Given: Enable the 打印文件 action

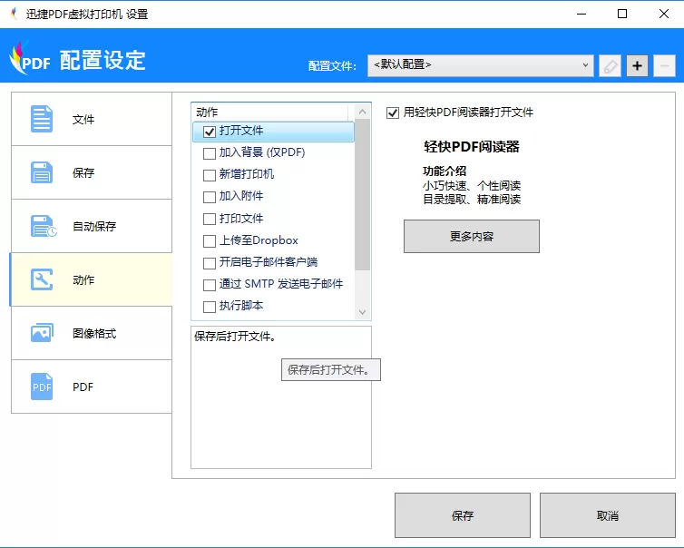Looking at the screenshot, I should point(210,219).
